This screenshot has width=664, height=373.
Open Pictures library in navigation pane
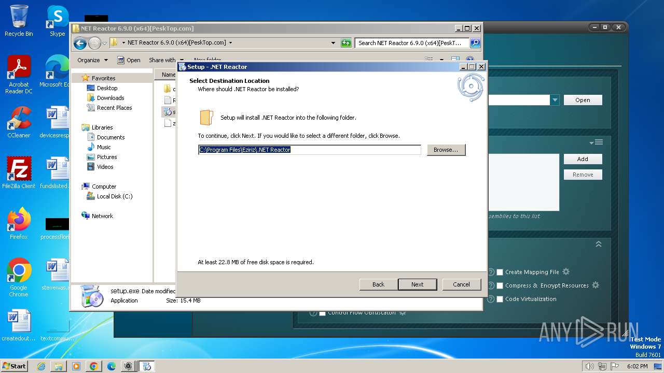tap(107, 157)
